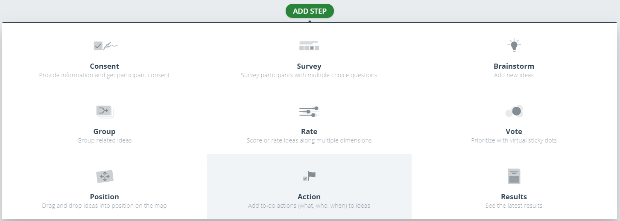Pick the Brainstorm step label

point(514,66)
